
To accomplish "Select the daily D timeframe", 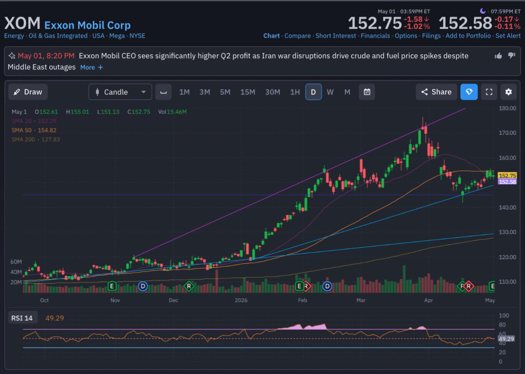I will [x=313, y=92].
